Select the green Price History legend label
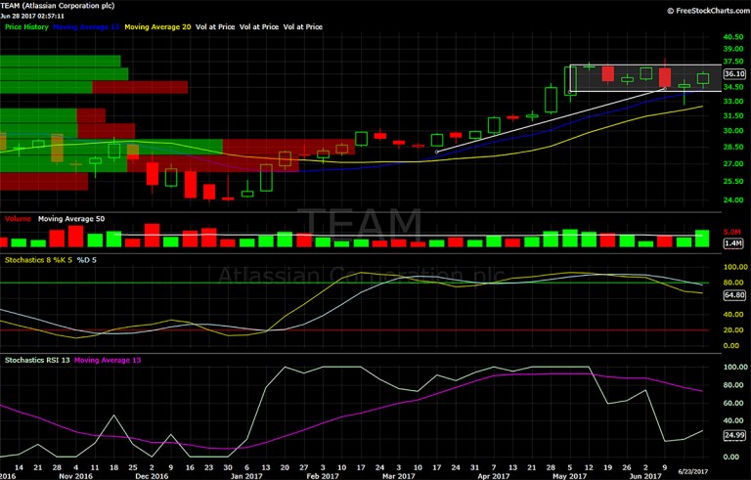The width and height of the screenshot is (751, 480). (x=26, y=26)
